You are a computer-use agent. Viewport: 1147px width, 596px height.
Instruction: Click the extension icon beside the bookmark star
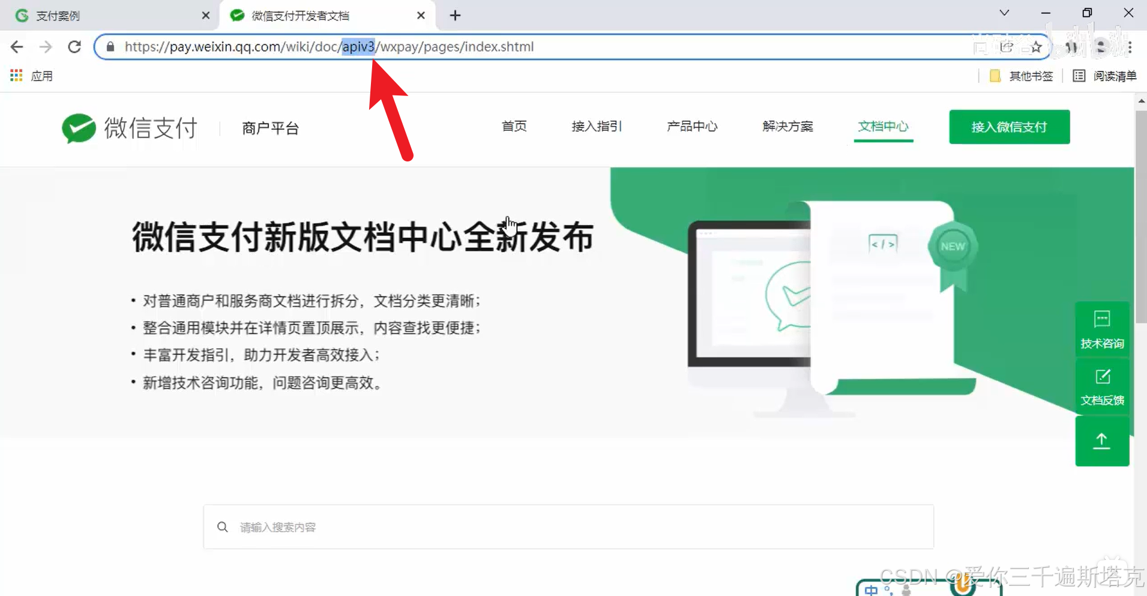click(x=1071, y=47)
